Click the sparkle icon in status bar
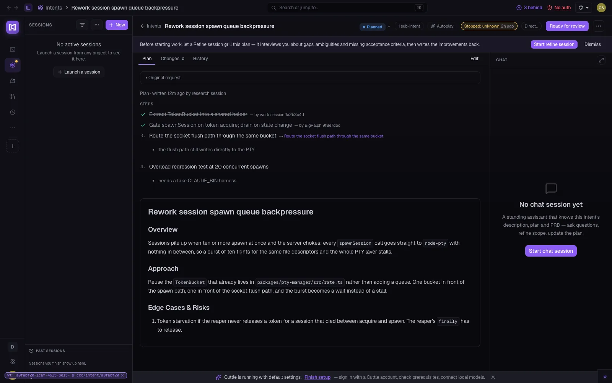 218,377
